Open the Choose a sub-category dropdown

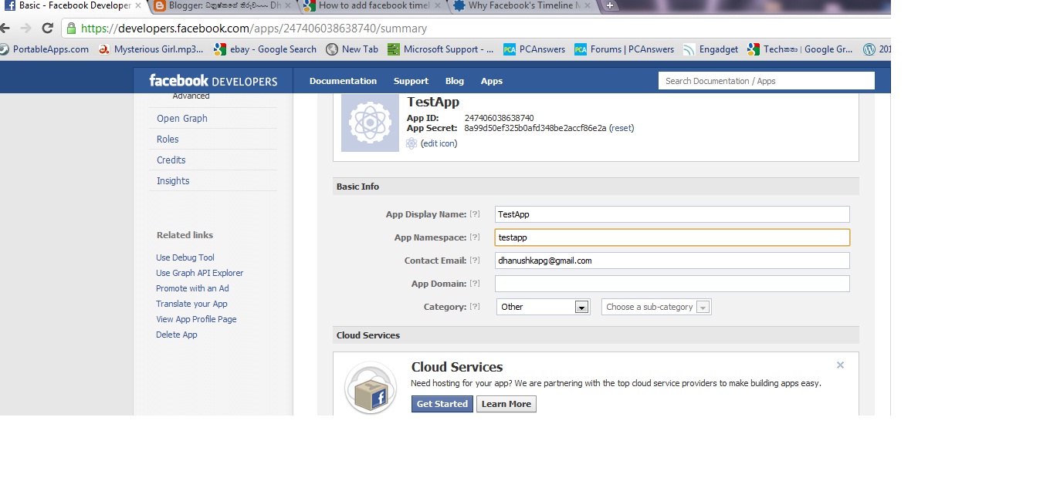pyautogui.click(x=656, y=307)
